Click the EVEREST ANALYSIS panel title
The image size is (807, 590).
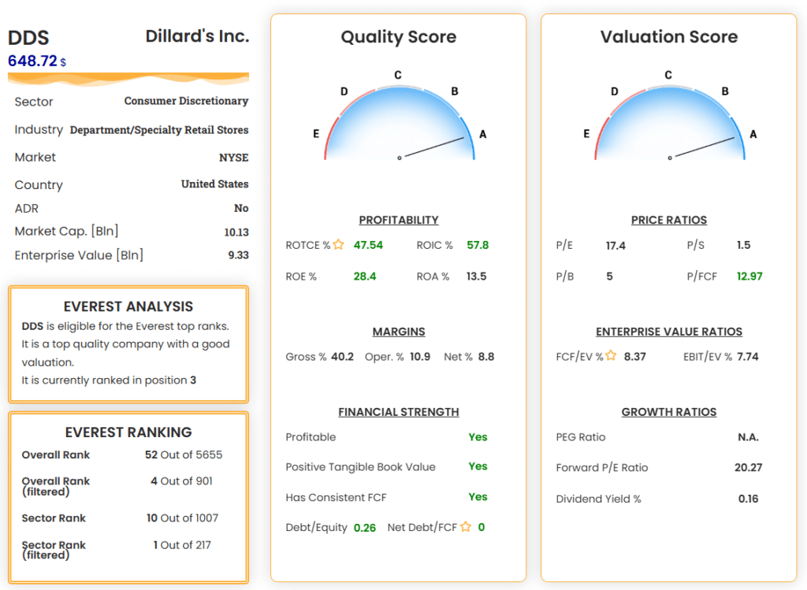pyautogui.click(x=128, y=306)
